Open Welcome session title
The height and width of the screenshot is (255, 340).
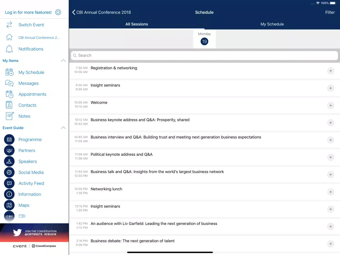coord(99,103)
